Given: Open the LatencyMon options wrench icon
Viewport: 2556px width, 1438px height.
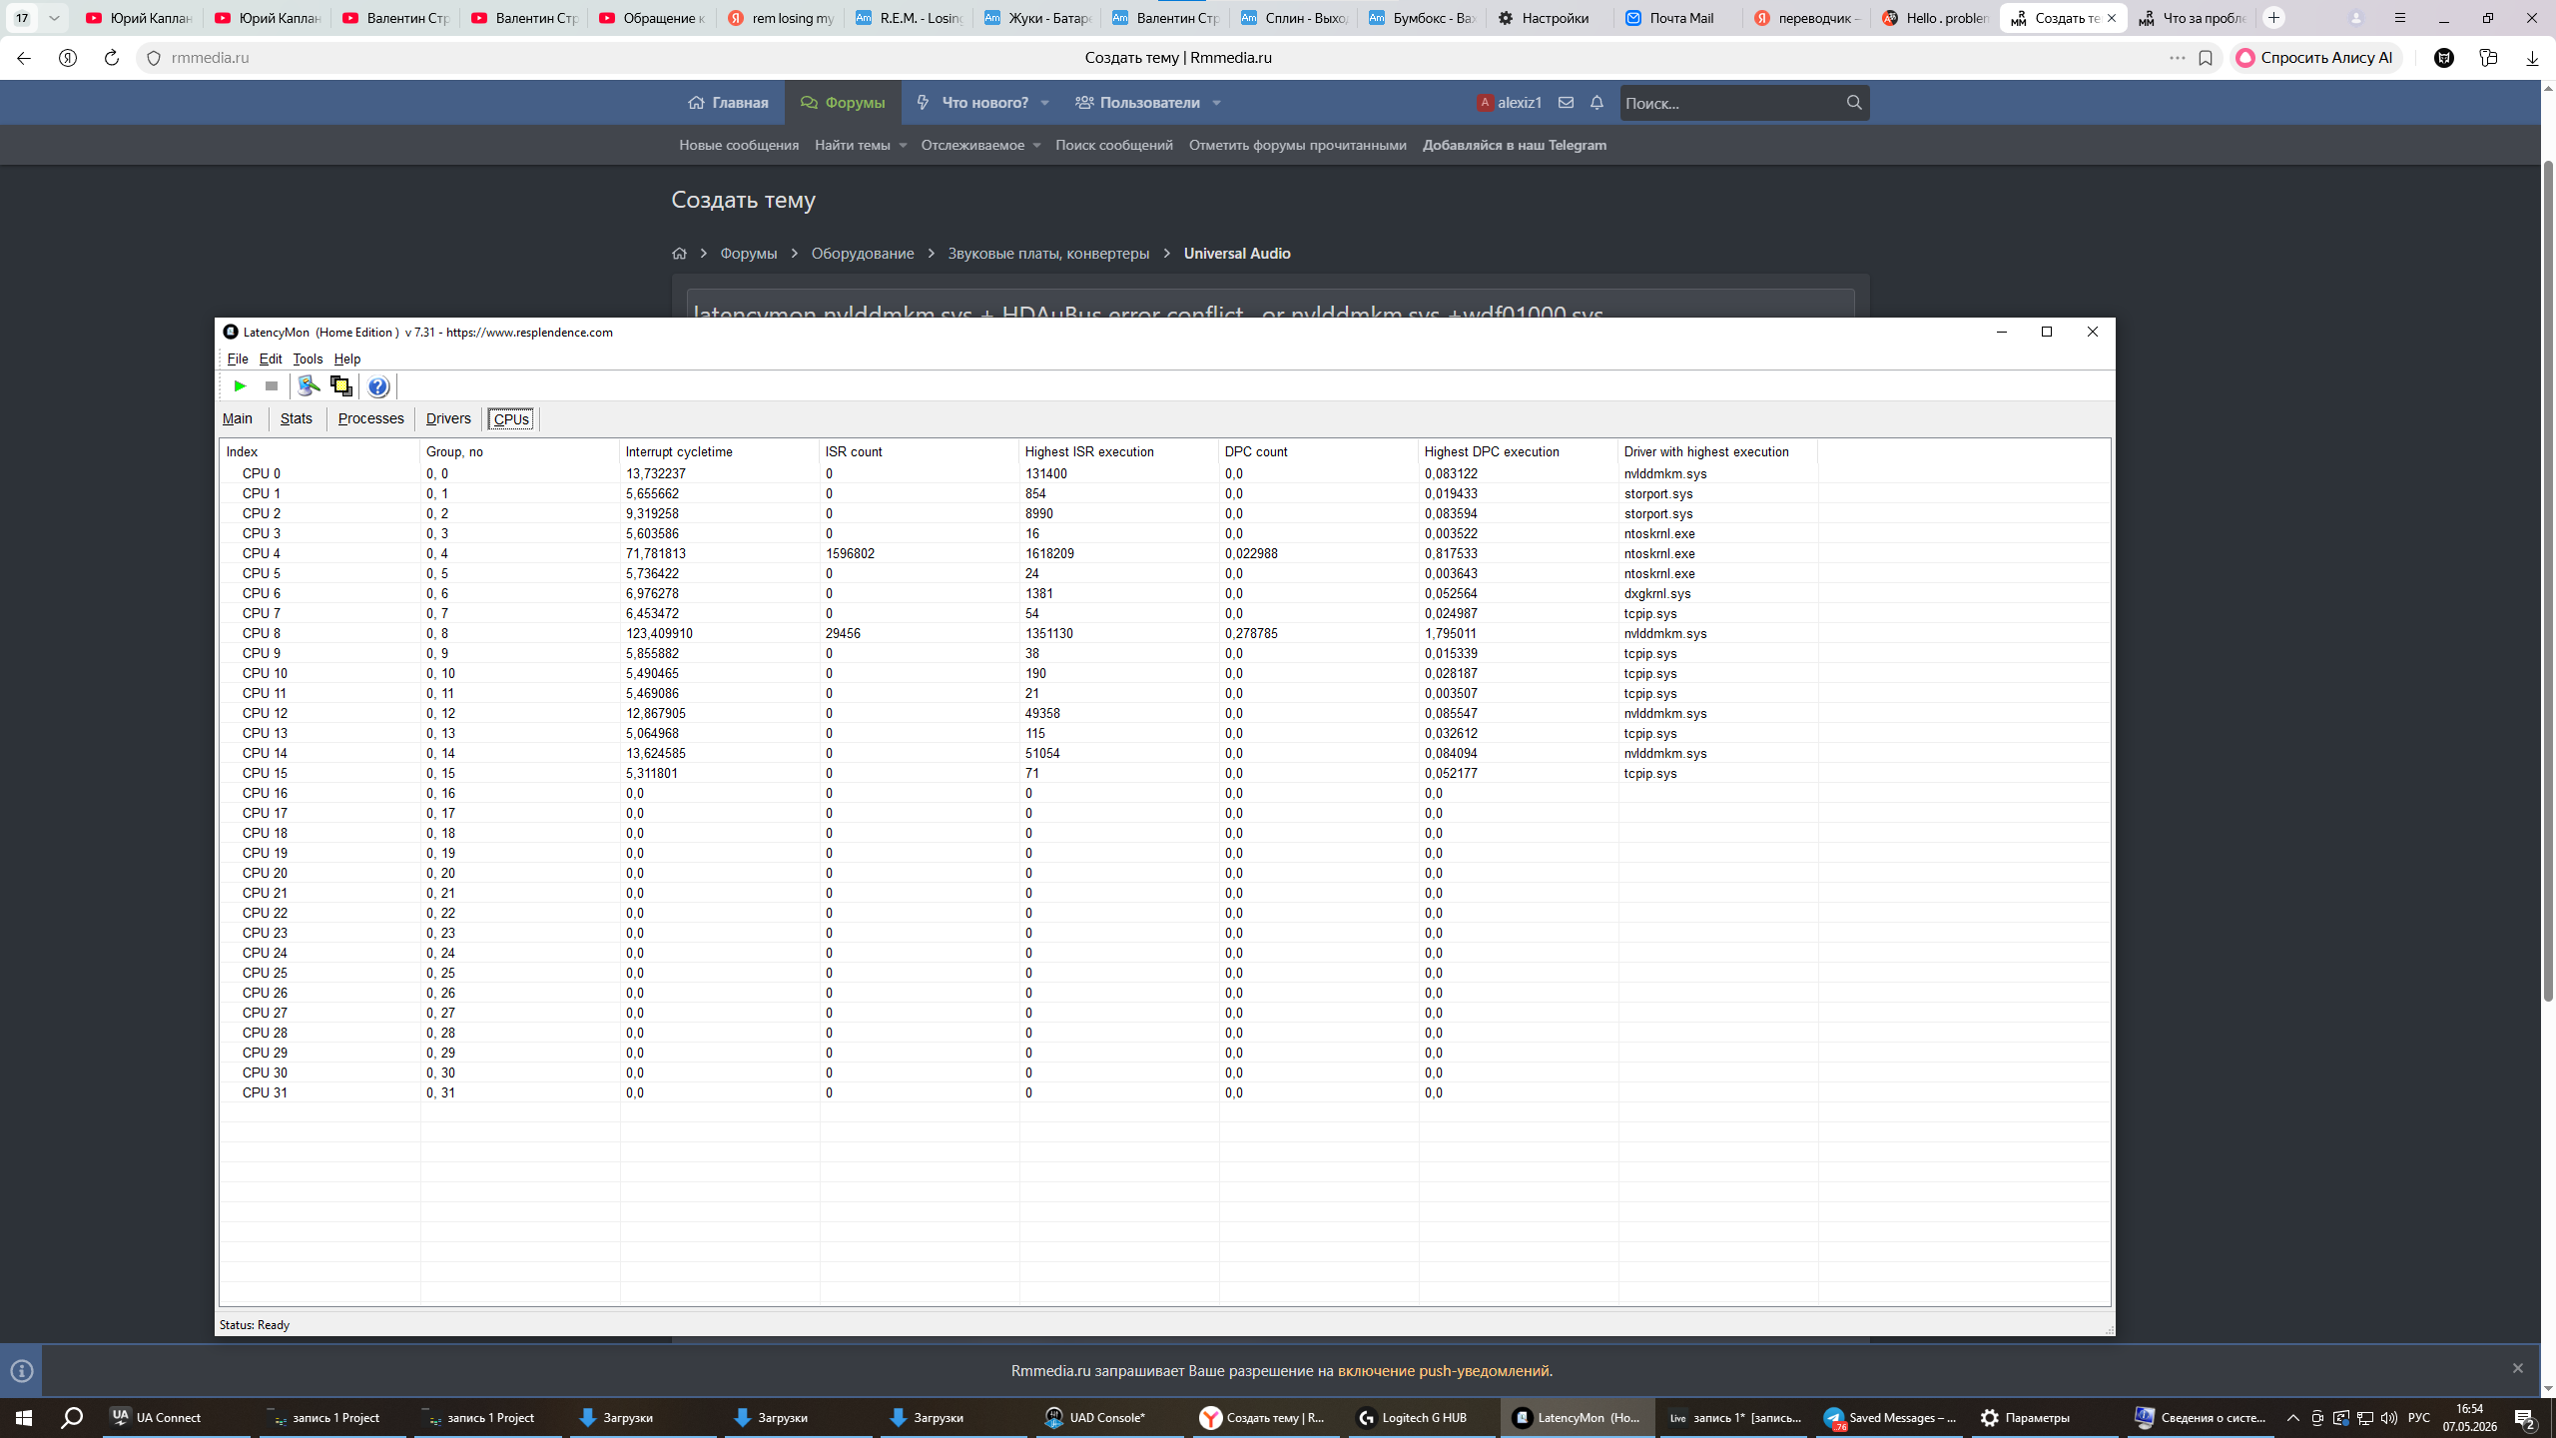Looking at the screenshot, I should click(x=310, y=386).
